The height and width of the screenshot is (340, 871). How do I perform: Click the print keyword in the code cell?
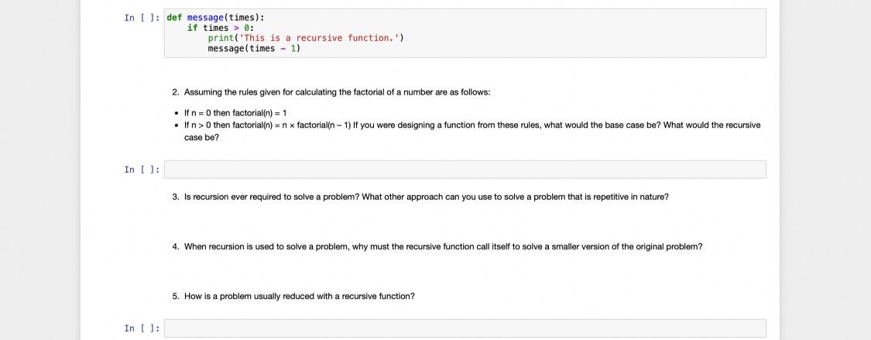coord(221,38)
